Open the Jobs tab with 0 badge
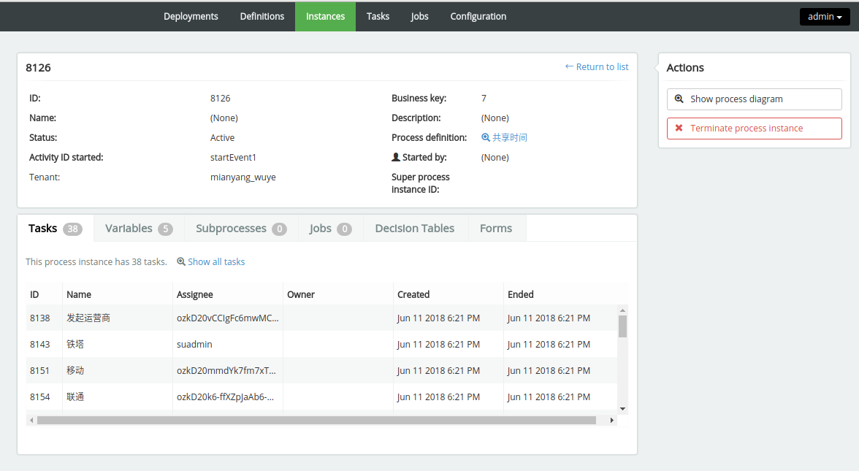The width and height of the screenshot is (859, 471). pos(331,229)
